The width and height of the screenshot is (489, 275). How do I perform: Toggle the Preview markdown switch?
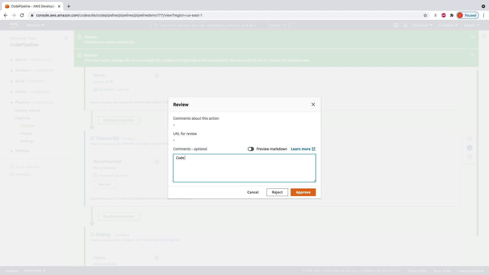tap(251, 149)
